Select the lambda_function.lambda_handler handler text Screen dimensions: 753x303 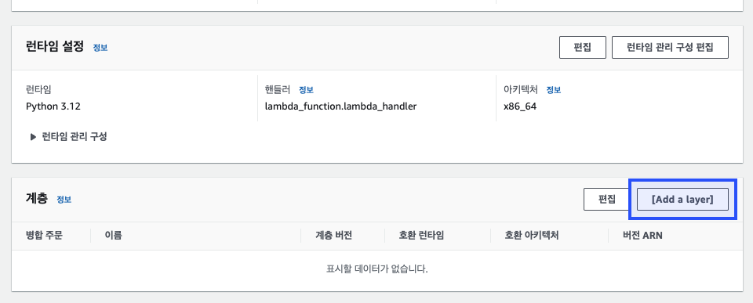[x=340, y=106]
